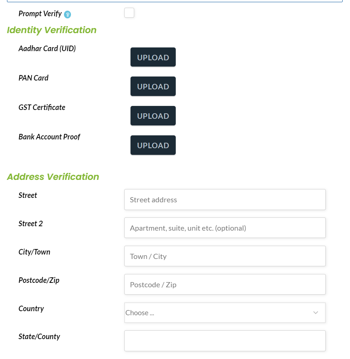Select the Town / City input
Screen dimensions: 350x359
click(225, 256)
